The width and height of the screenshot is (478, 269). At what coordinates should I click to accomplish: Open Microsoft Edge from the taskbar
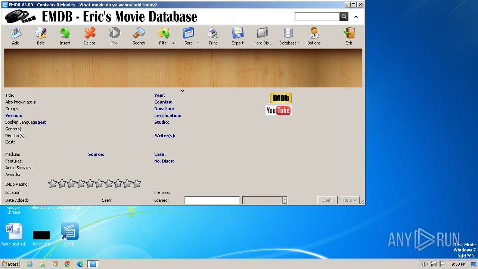coord(80,264)
